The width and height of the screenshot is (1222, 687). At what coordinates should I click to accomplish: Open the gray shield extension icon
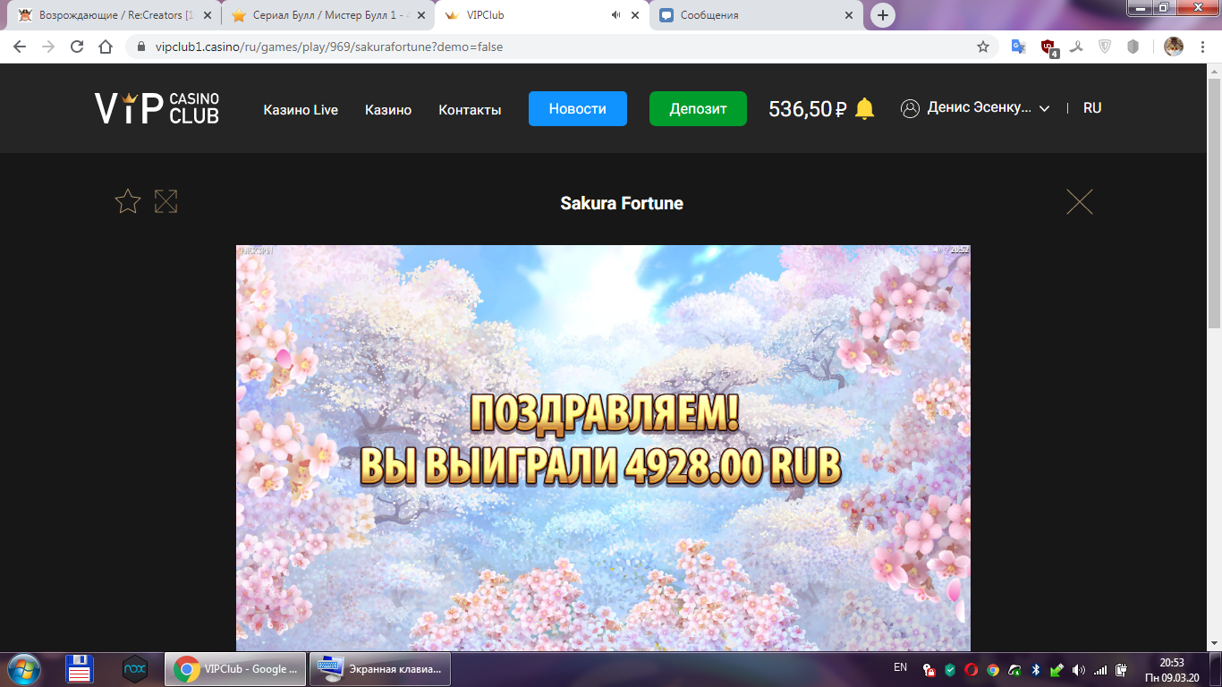click(1133, 47)
